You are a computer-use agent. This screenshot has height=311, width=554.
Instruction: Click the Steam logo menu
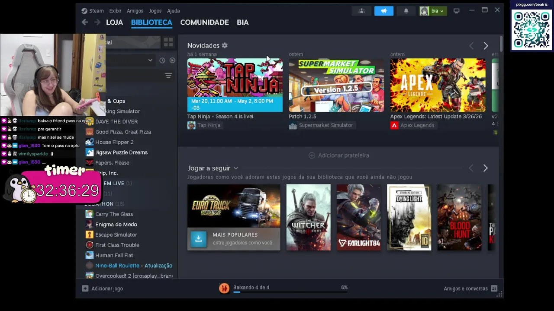(x=92, y=11)
